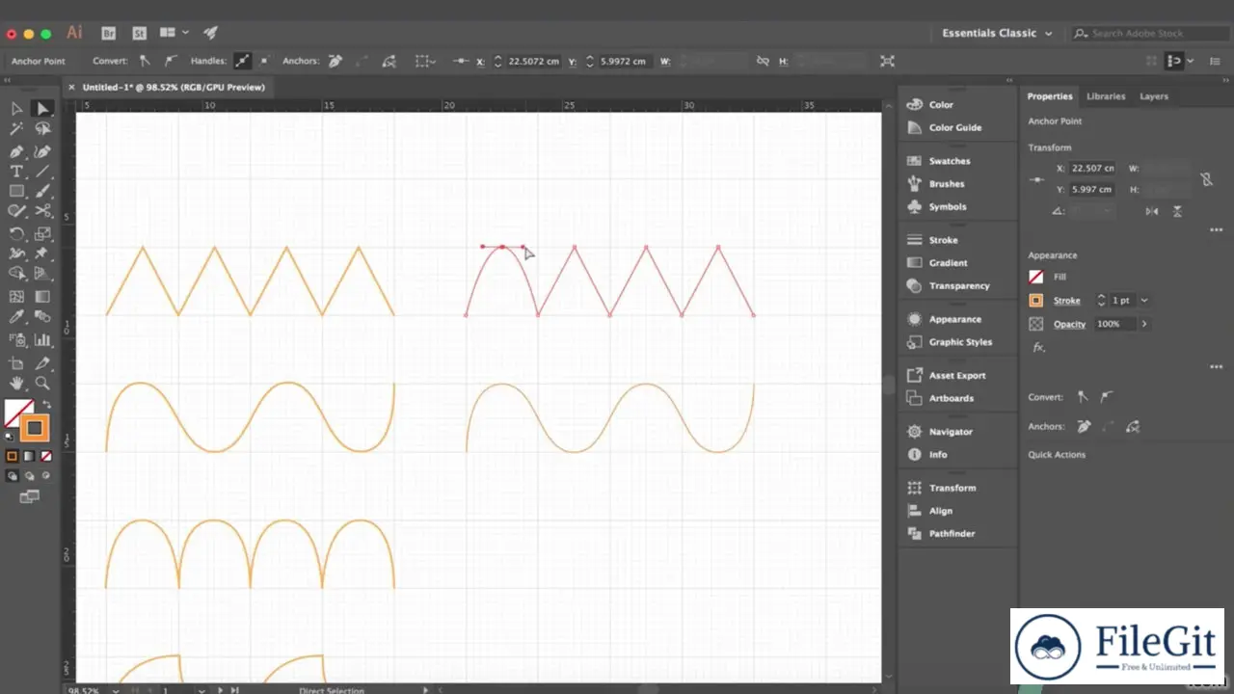Expand the Opacity options chevron
Image resolution: width=1234 pixels, height=694 pixels.
click(1144, 324)
